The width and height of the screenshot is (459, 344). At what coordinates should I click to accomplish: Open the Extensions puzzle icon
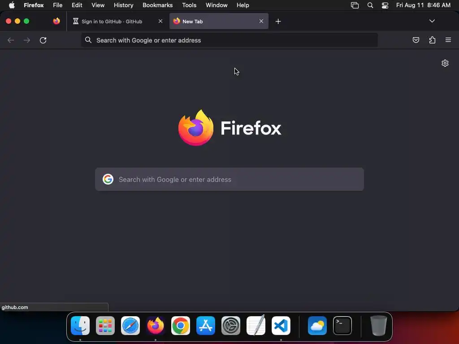click(x=432, y=40)
